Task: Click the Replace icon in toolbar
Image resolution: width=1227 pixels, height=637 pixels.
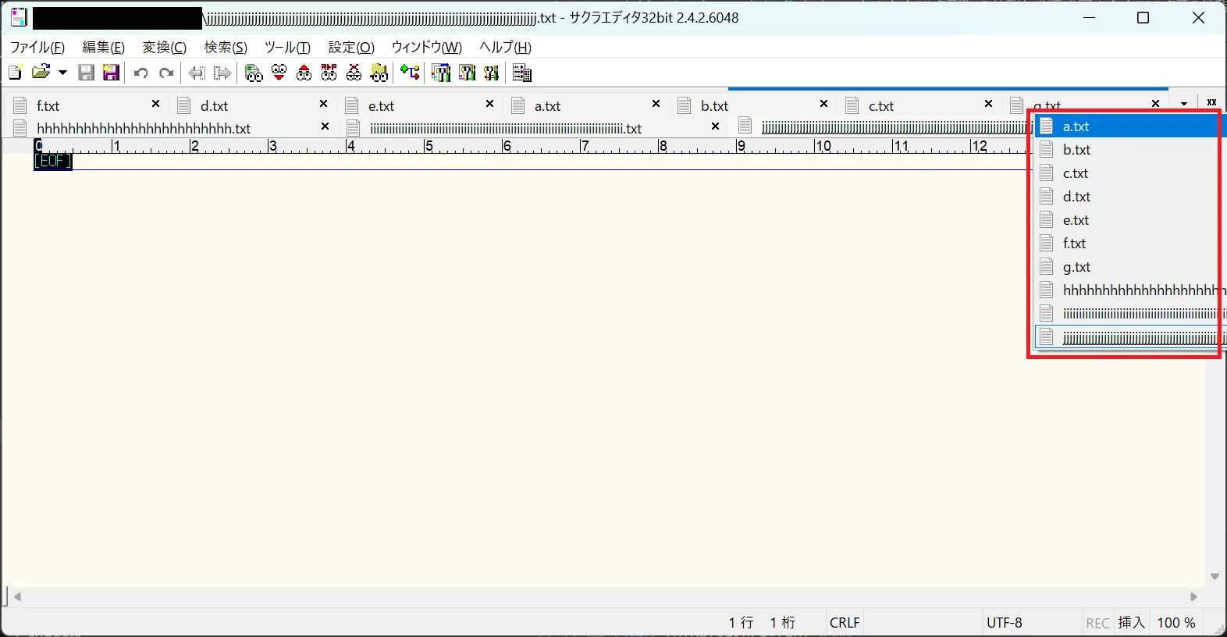Action: coord(329,73)
